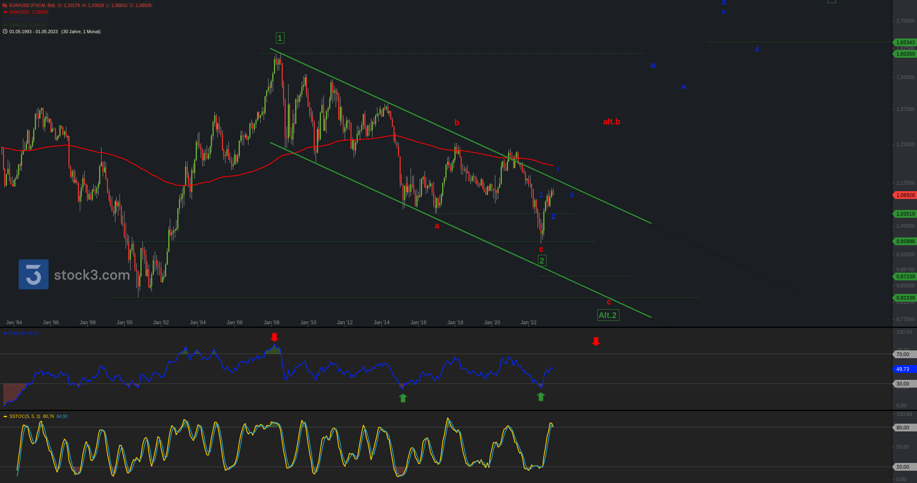Image resolution: width=917 pixels, height=483 pixels.
Task: Select the red EMA(200) legend marker
Action: tap(5, 12)
